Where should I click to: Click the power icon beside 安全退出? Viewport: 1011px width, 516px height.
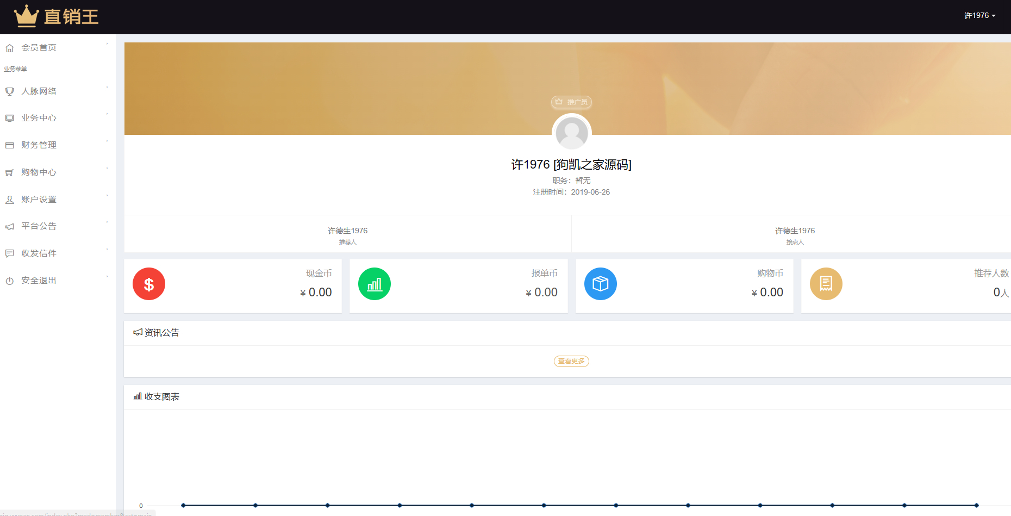point(10,281)
